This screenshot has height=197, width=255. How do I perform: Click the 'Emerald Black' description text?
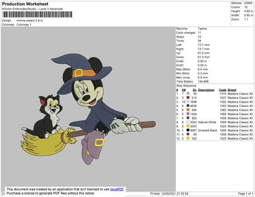208,130
